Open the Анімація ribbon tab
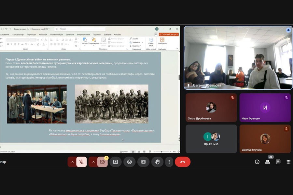 click(x=43, y=34)
